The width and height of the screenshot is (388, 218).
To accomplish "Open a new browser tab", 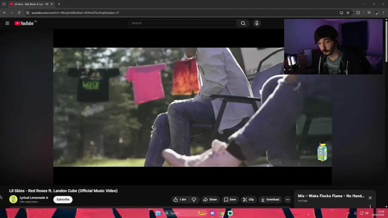I will tap(59, 4).
